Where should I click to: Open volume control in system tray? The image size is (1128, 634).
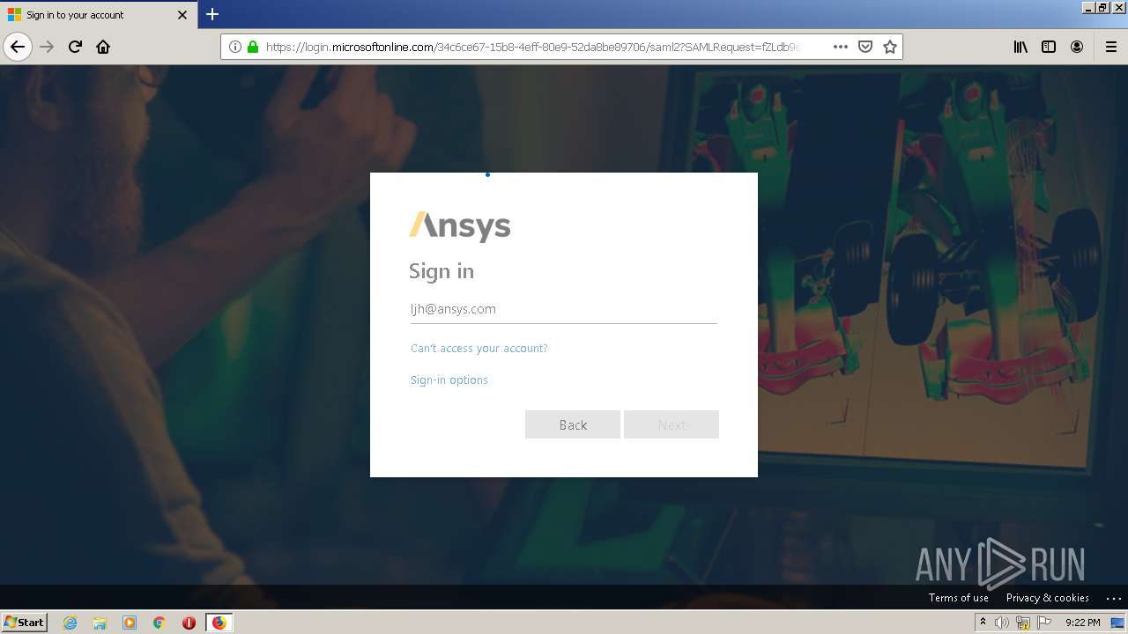tap(1002, 623)
